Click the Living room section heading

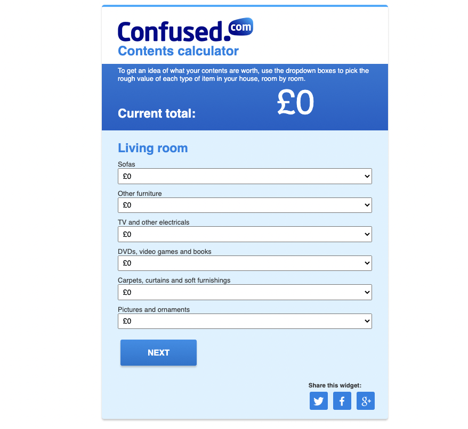152,148
